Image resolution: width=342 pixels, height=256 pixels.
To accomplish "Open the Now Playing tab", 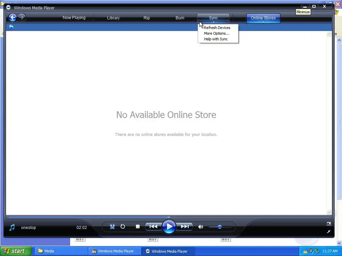I will (74, 18).
